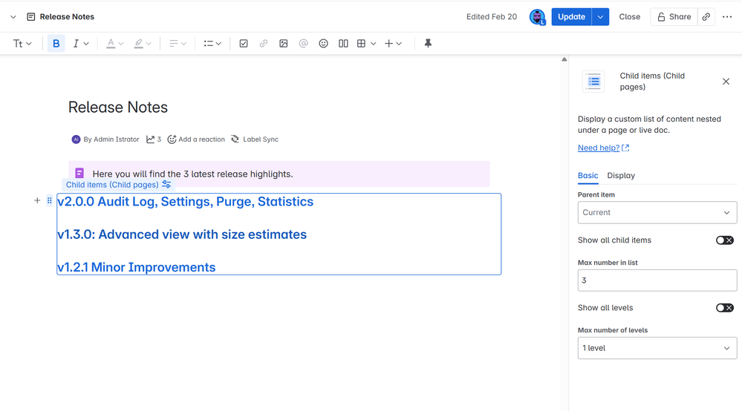Viewport: 742px width, 411px height.
Task: Click the user avatar
Action: [x=537, y=16]
